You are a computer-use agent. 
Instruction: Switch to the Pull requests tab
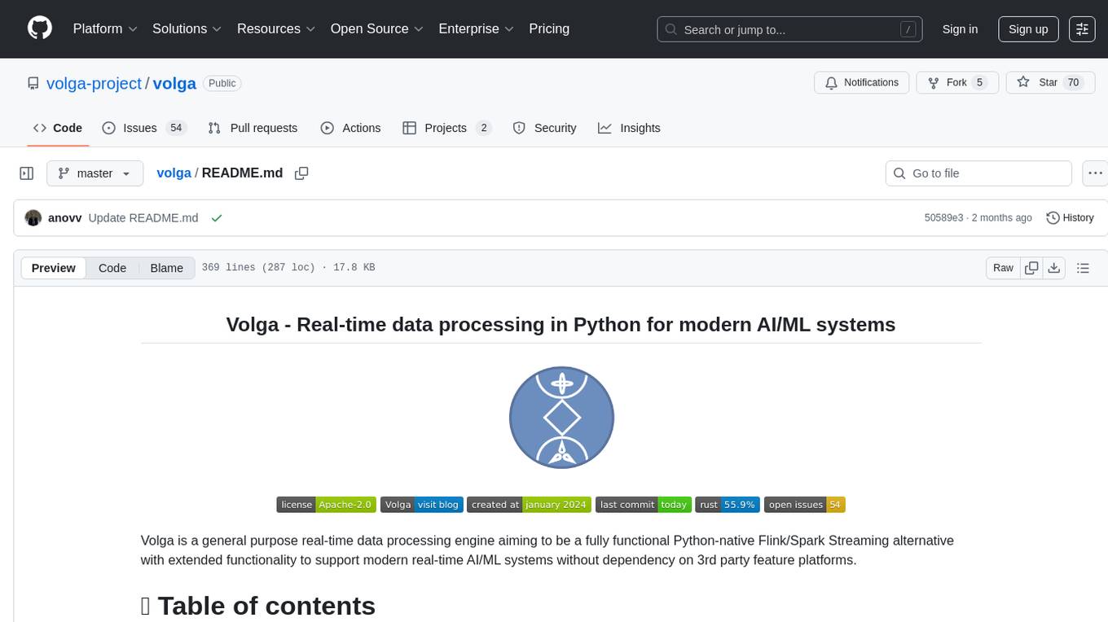tap(253, 128)
